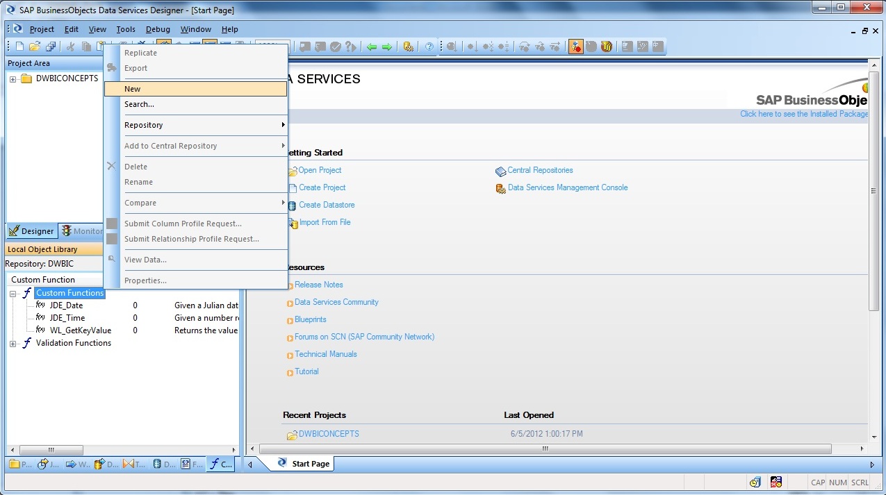Click the highlighted filter breakpoint toolbar icon
The image size is (886, 495).
point(576,47)
